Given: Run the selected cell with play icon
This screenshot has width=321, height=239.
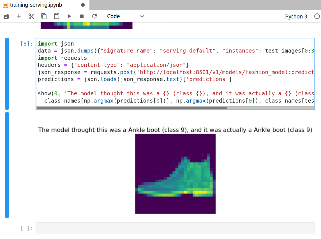Looking at the screenshot, I should [x=70, y=16].
